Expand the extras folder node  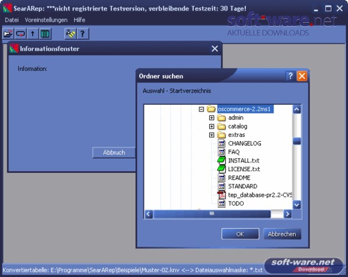coord(211,135)
